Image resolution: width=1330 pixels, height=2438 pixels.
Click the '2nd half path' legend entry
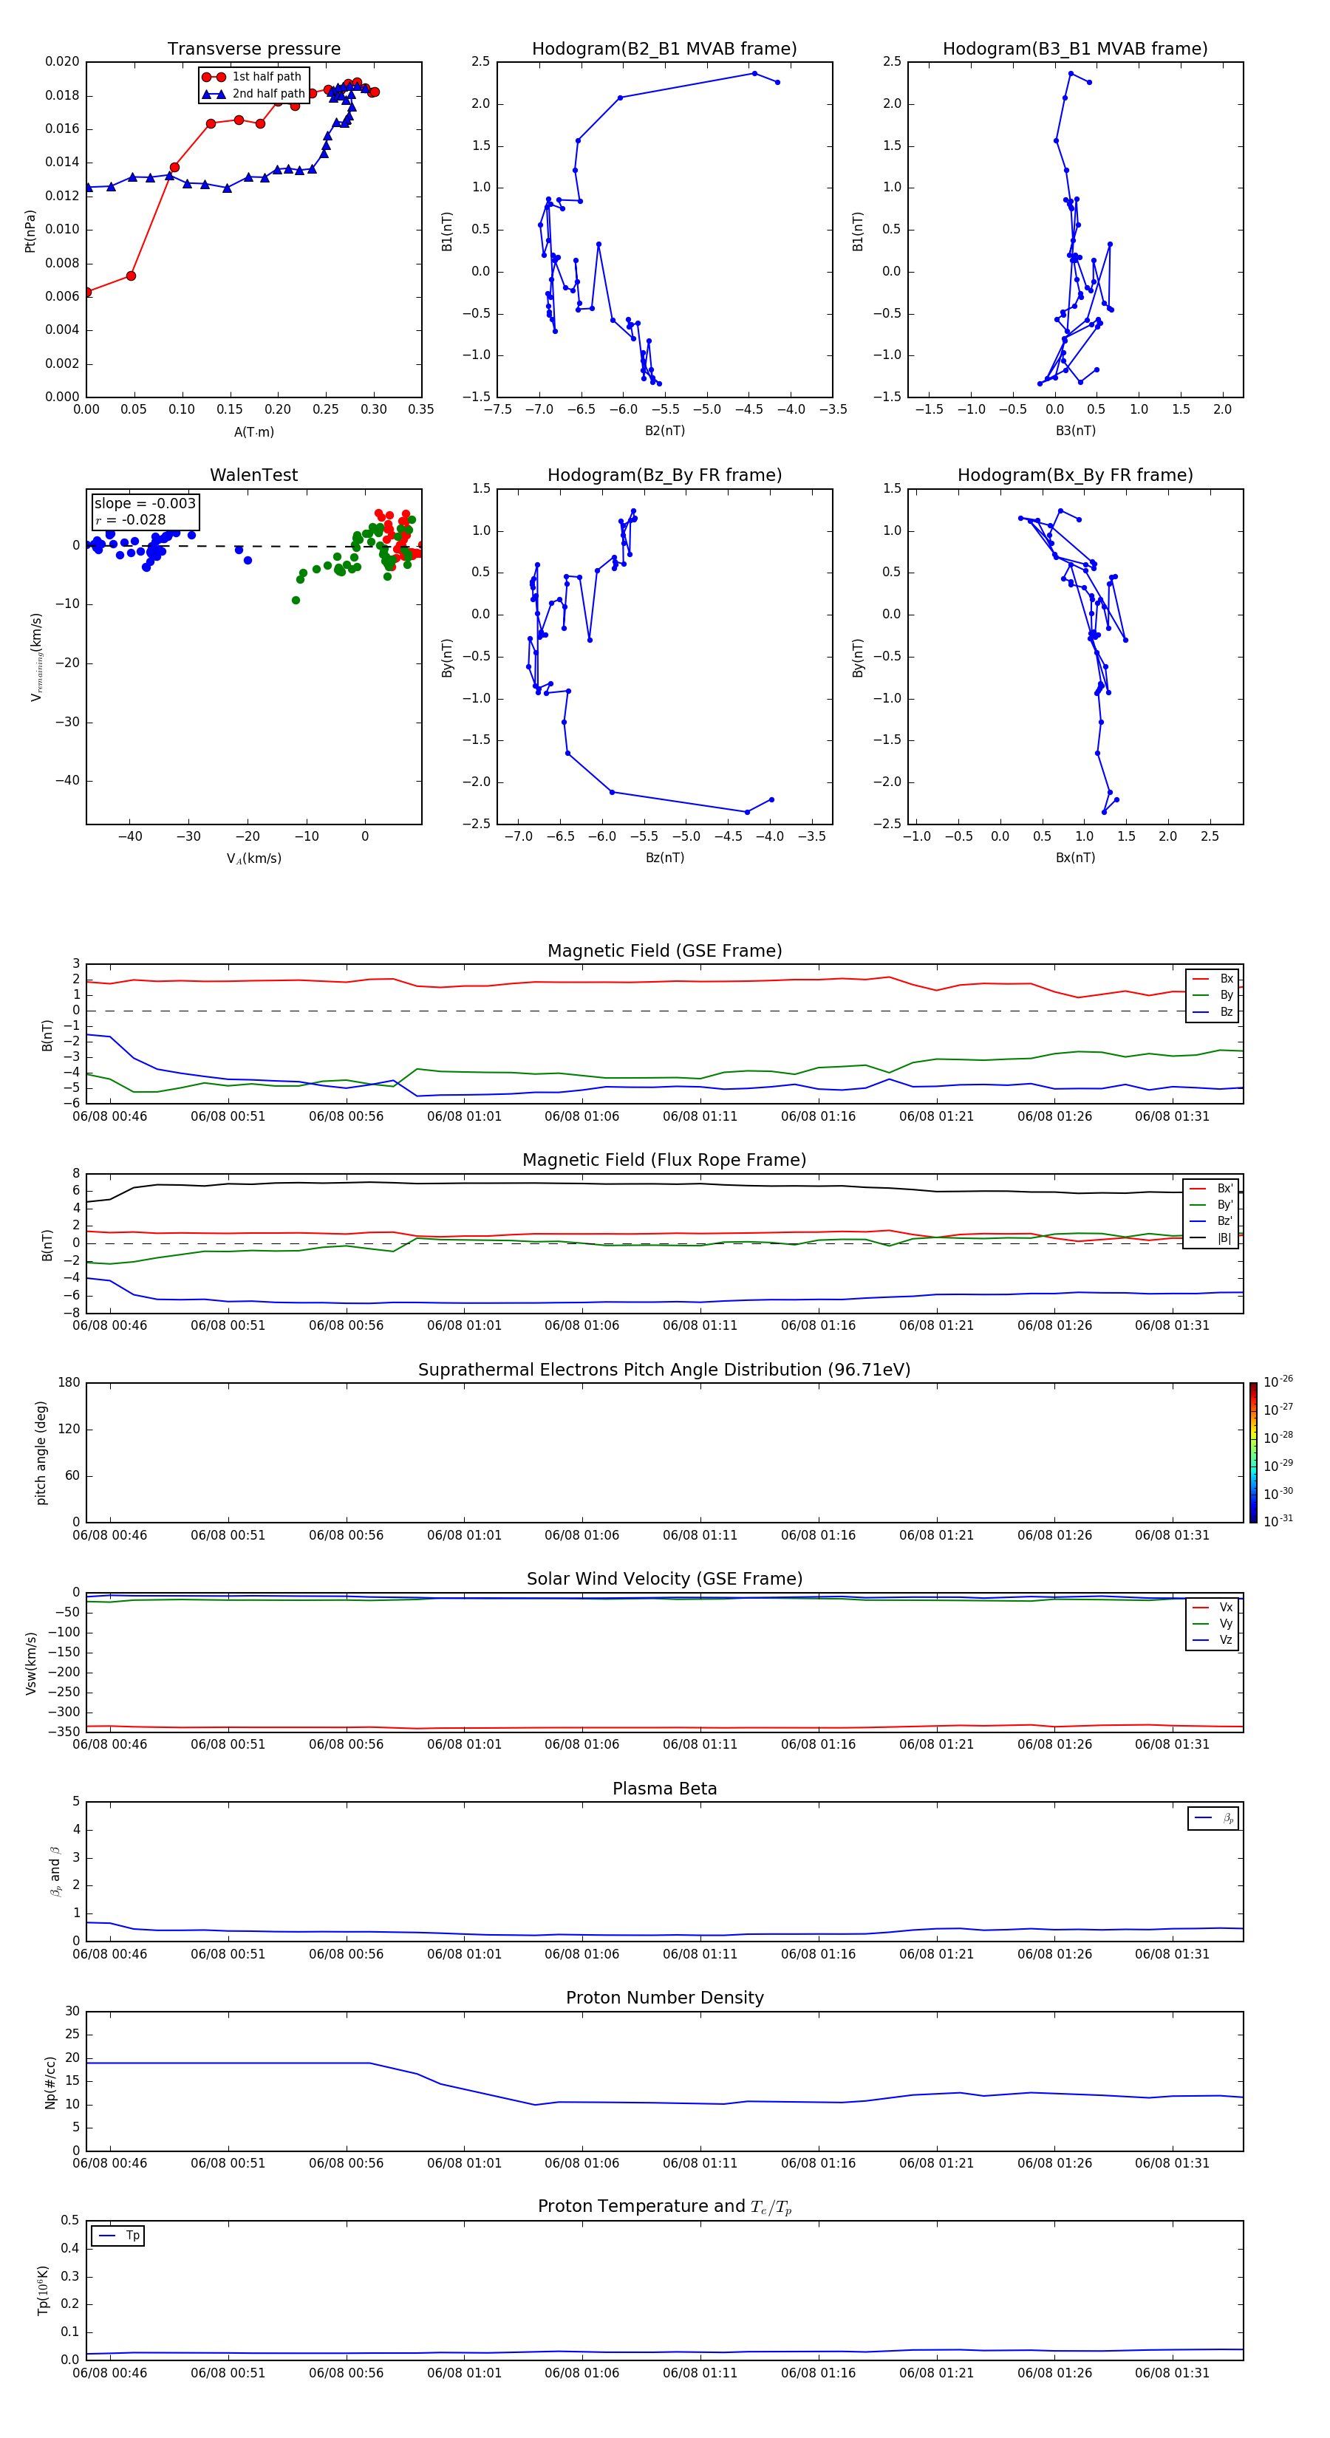253,94
